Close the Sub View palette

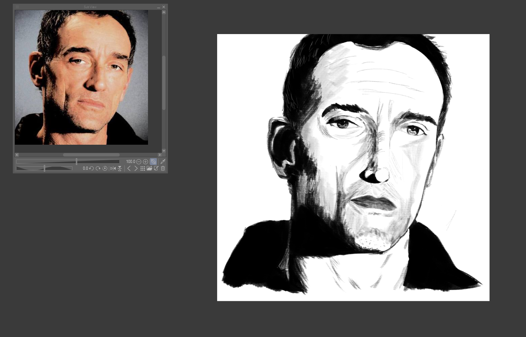point(164,7)
